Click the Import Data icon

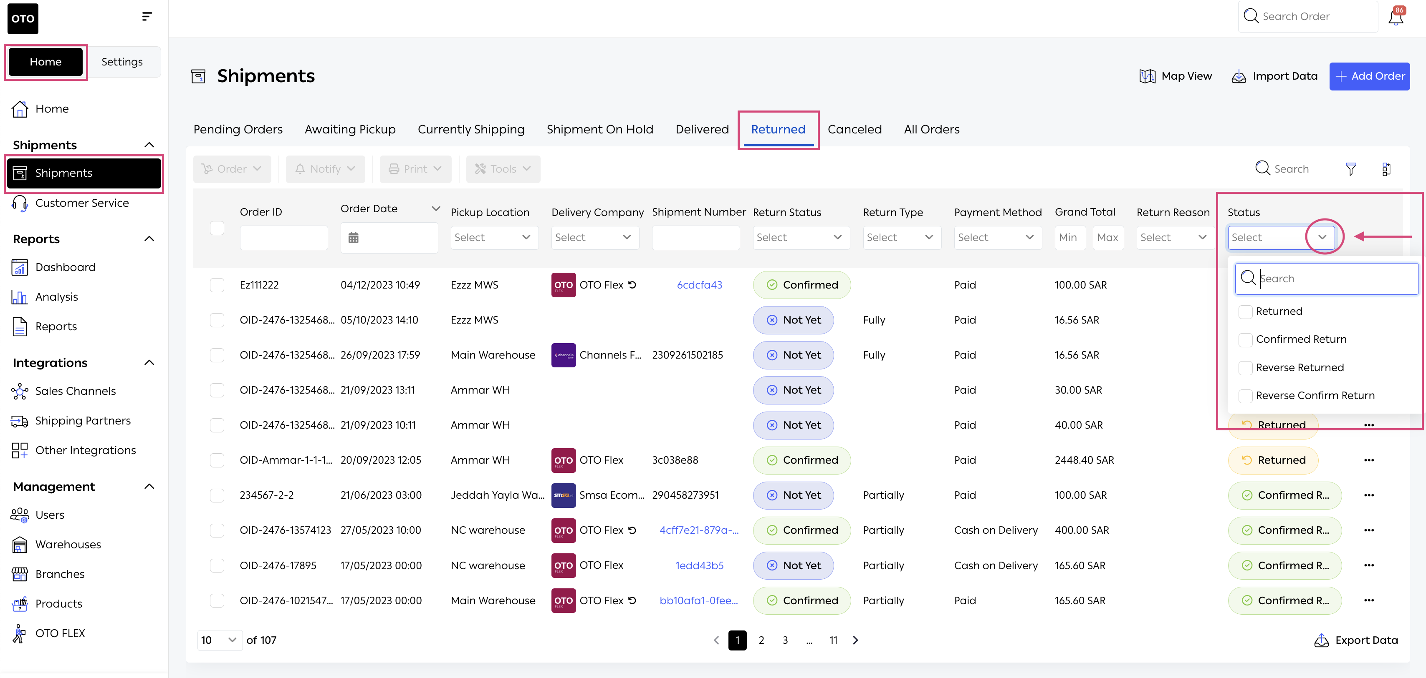(x=1238, y=76)
